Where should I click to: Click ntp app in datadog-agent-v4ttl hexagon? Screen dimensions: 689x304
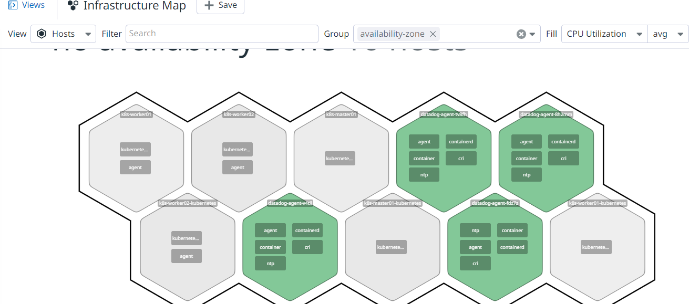click(x=271, y=264)
